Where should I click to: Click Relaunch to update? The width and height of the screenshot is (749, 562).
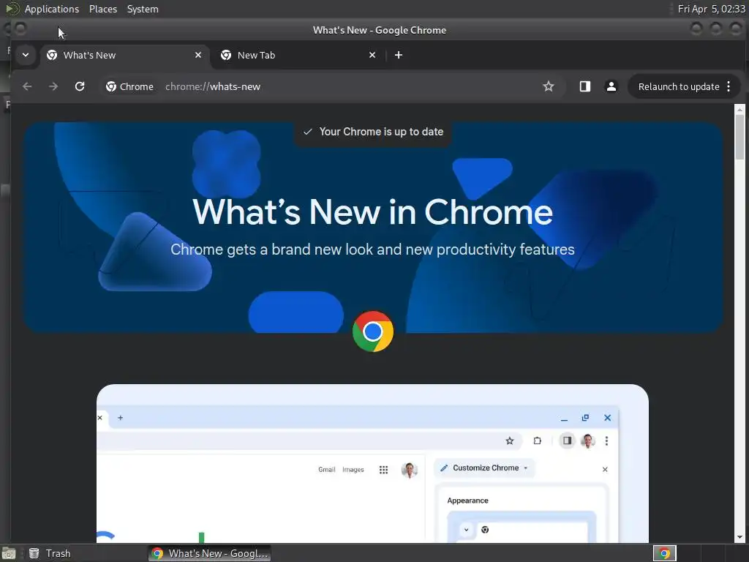679,86
